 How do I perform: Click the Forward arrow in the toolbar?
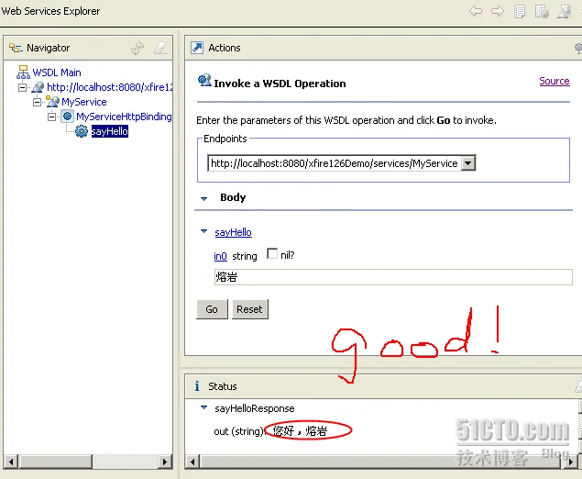498,11
